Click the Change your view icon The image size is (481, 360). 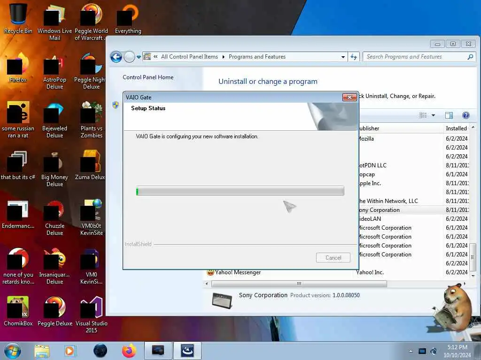coord(423,115)
